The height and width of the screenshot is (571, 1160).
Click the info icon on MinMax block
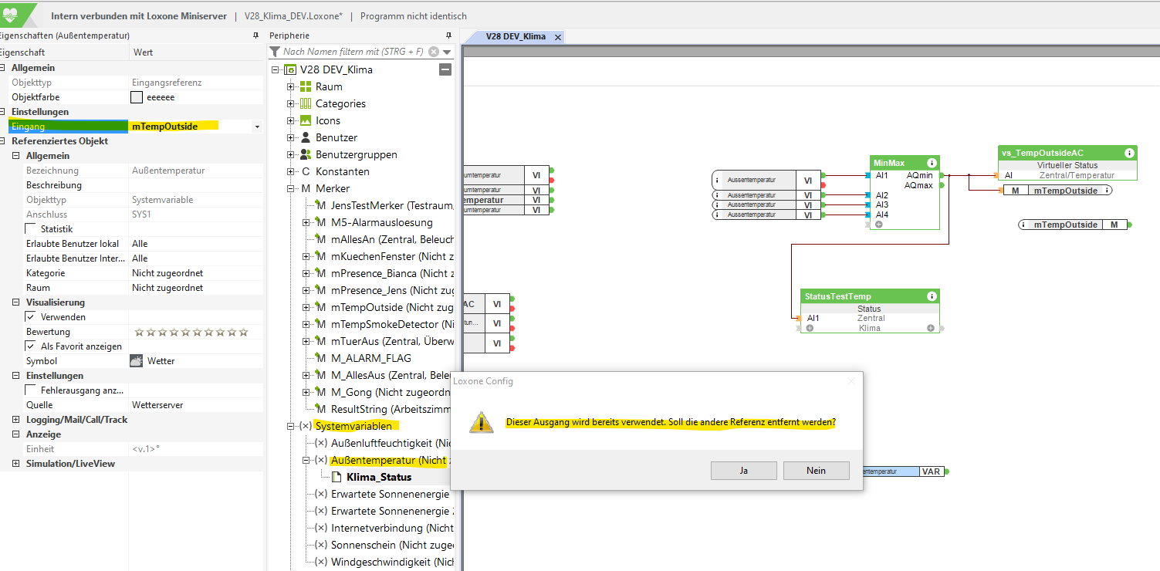(x=932, y=163)
